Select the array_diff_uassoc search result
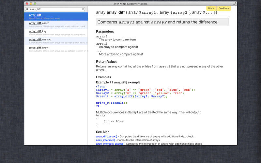 click(x=56, y=41)
